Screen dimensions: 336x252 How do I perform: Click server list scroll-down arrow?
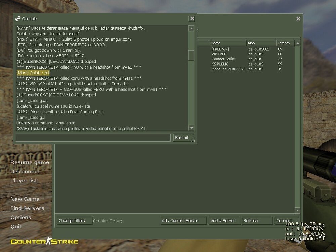pyautogui.click(x=297, y=210)
